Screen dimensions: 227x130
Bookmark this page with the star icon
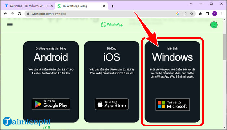(x=192, y=14)
